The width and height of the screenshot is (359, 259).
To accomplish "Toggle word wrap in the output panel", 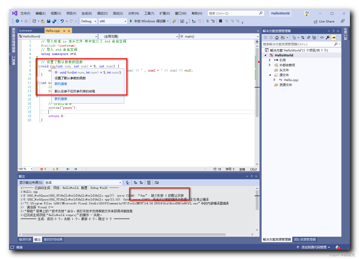I will coord(156,183).
